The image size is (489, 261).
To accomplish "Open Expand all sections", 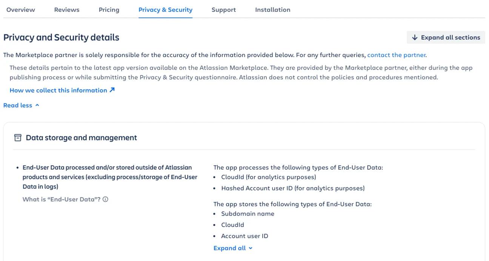I will (x=446, y=37).
